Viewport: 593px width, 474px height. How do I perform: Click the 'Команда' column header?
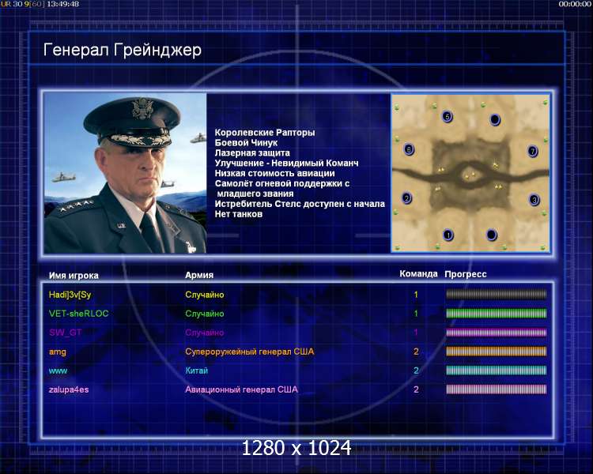(x=418, y=274)
